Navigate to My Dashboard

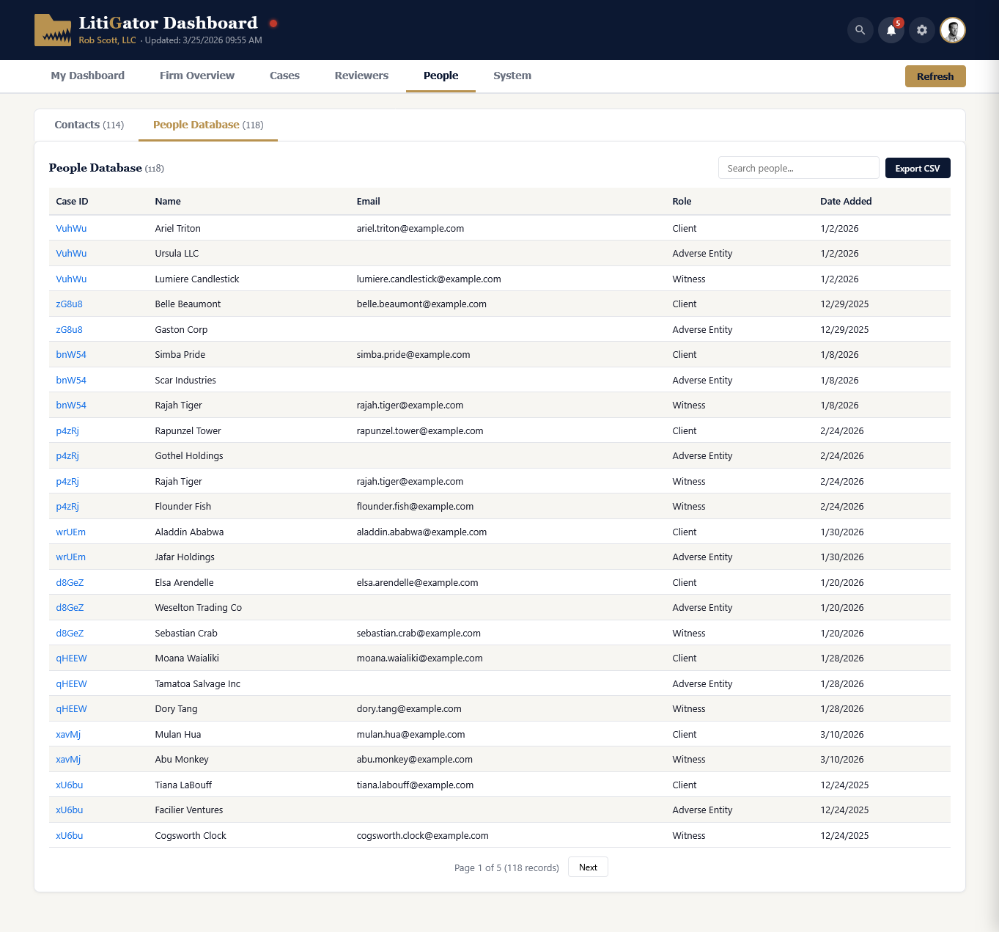click(87, 76)
